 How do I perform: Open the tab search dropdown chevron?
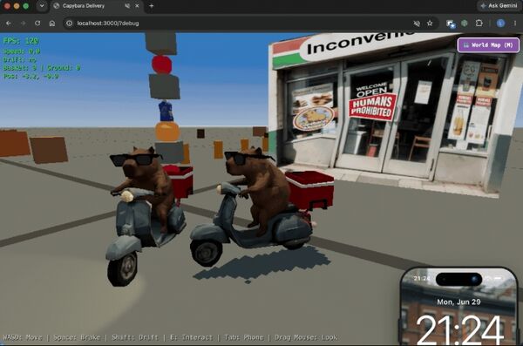tap(42, 6)
